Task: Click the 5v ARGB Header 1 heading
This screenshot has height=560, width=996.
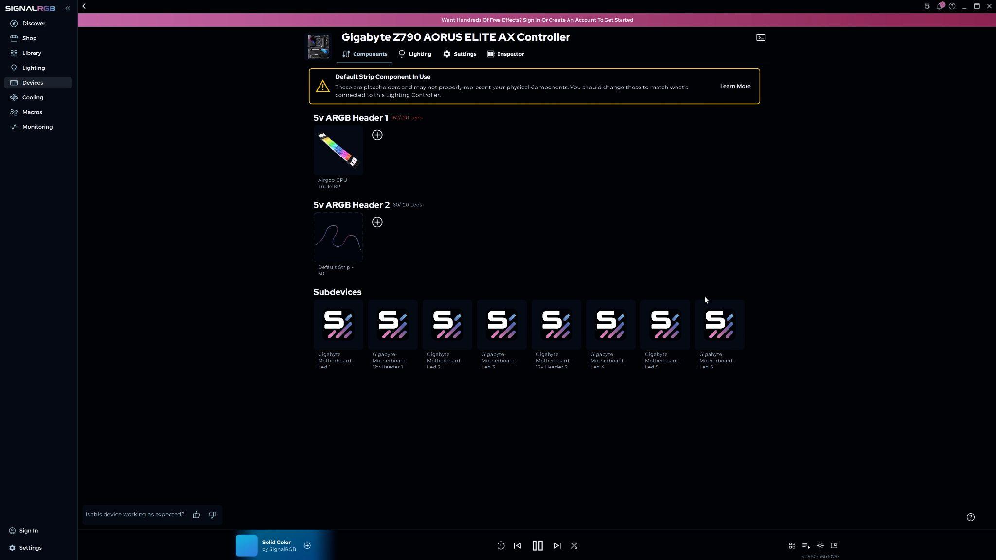Action: (351, 118)
